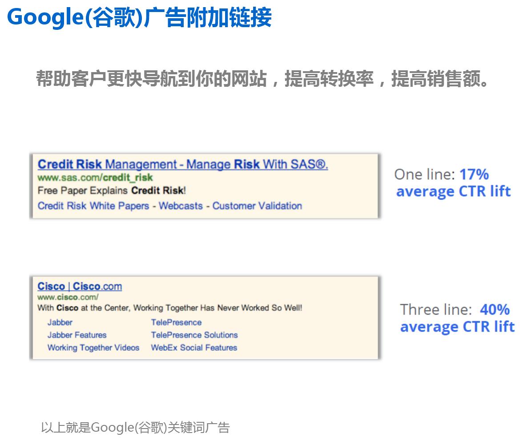Click 'average CTR lift' beside the SAS ad
Screen dimensions: 528x441
coord(454,192)
